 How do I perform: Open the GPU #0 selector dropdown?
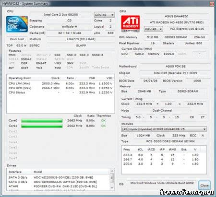153,29
